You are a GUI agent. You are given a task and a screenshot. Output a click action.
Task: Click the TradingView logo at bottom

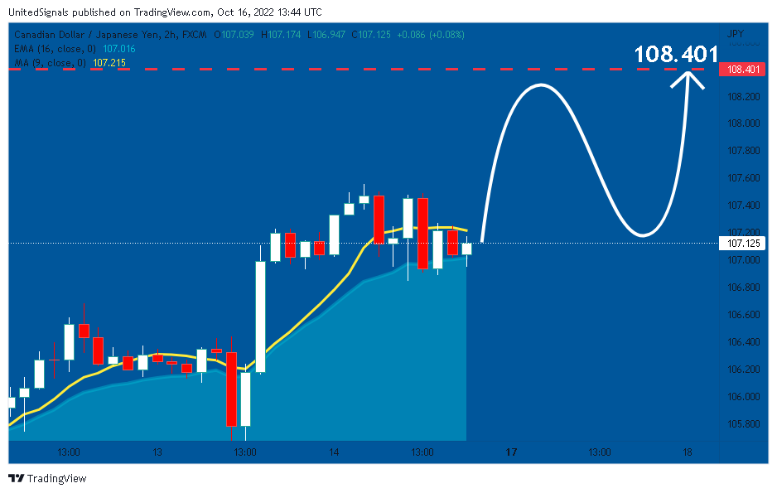(47, 478)
